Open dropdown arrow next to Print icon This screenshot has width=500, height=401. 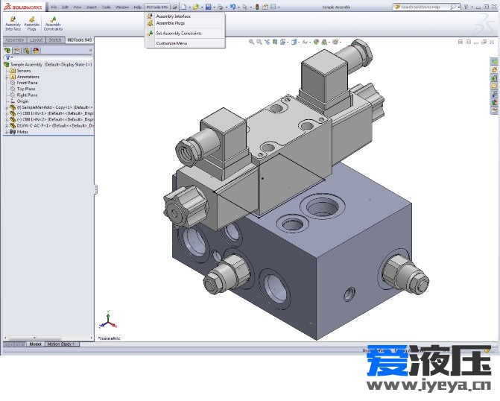point(227,7)
